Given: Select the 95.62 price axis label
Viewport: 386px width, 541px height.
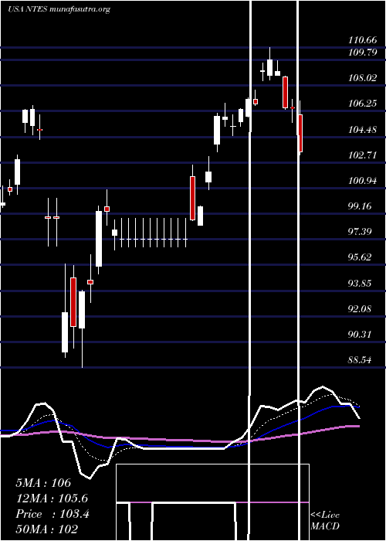Looking at the screenshot, I should tap(361, 257).
